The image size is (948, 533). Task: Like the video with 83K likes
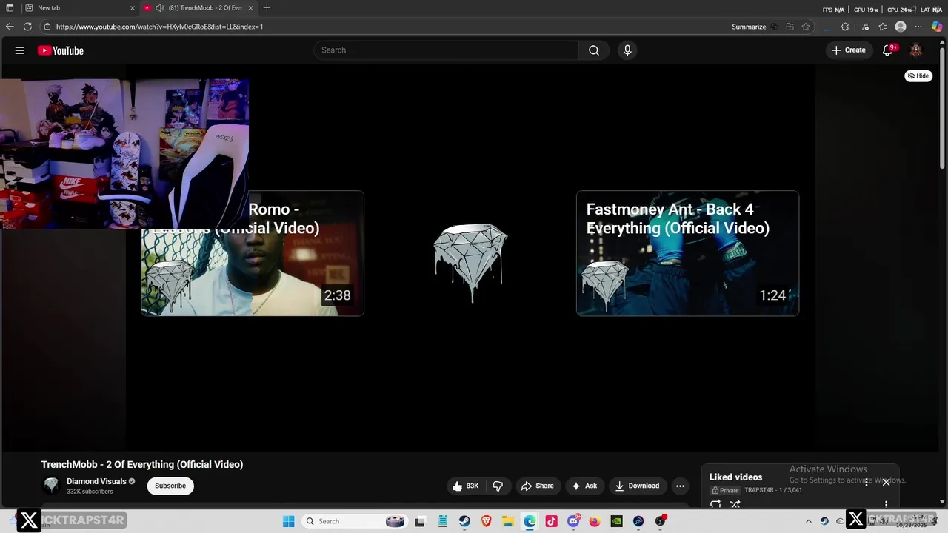[x=466, y=486]
